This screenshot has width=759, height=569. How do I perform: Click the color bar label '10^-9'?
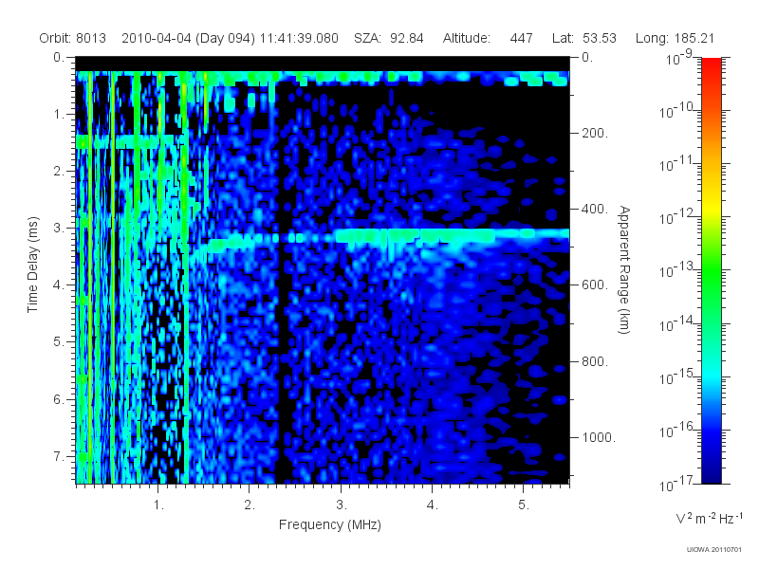[x=679, y=58]
